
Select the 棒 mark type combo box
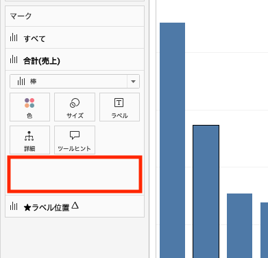(x=75, y=81)
